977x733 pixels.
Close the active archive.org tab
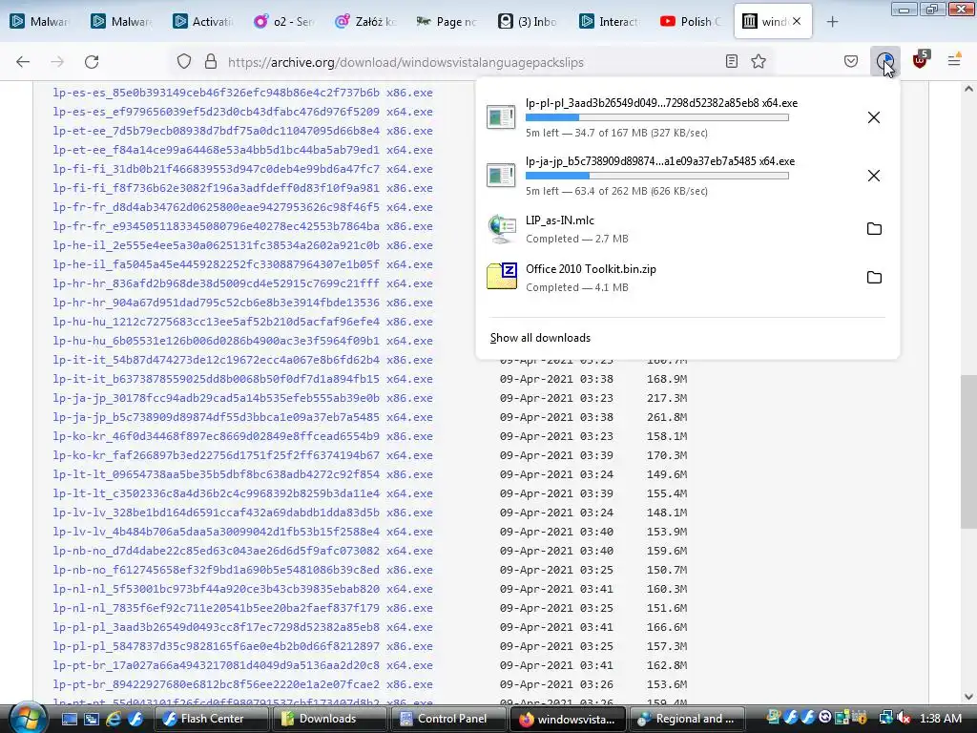[797, 21]
